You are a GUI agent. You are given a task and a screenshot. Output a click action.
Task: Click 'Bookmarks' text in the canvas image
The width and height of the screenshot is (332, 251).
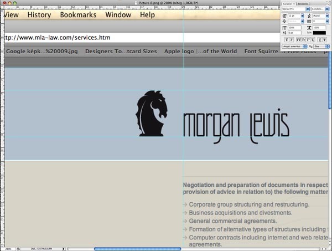(78, 15)
